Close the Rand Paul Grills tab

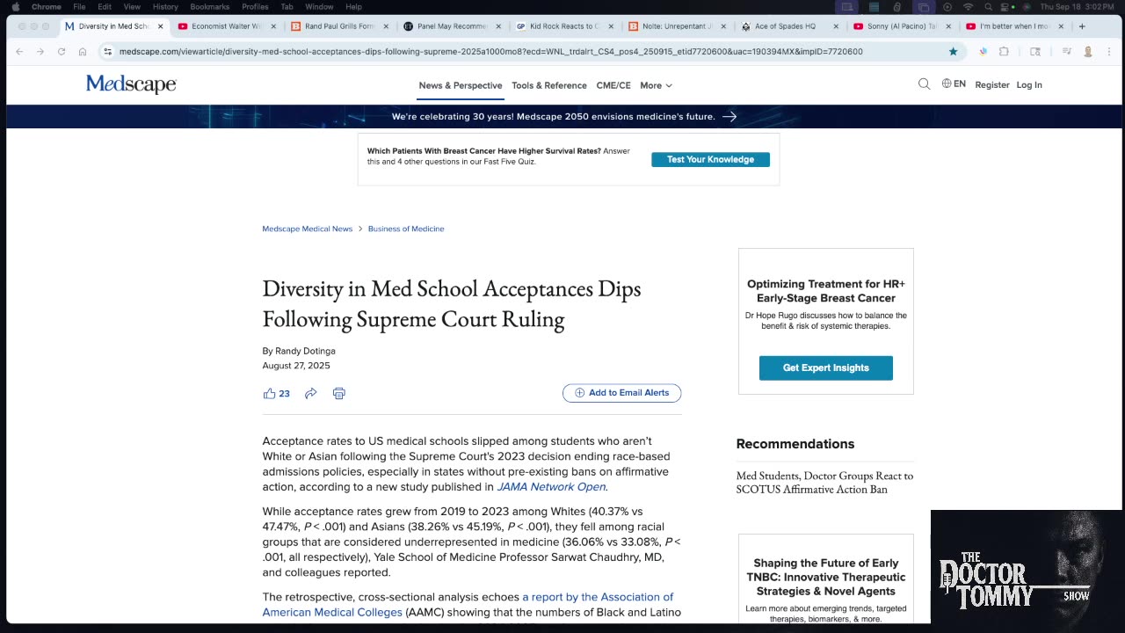pyautogui.click(x=387, y=26)
